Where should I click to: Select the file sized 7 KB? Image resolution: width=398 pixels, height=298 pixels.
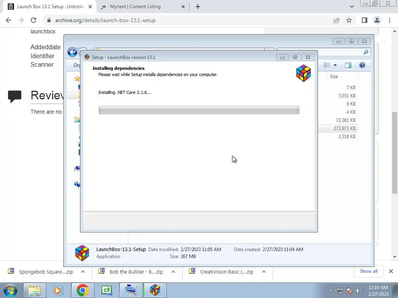(351, 88)
